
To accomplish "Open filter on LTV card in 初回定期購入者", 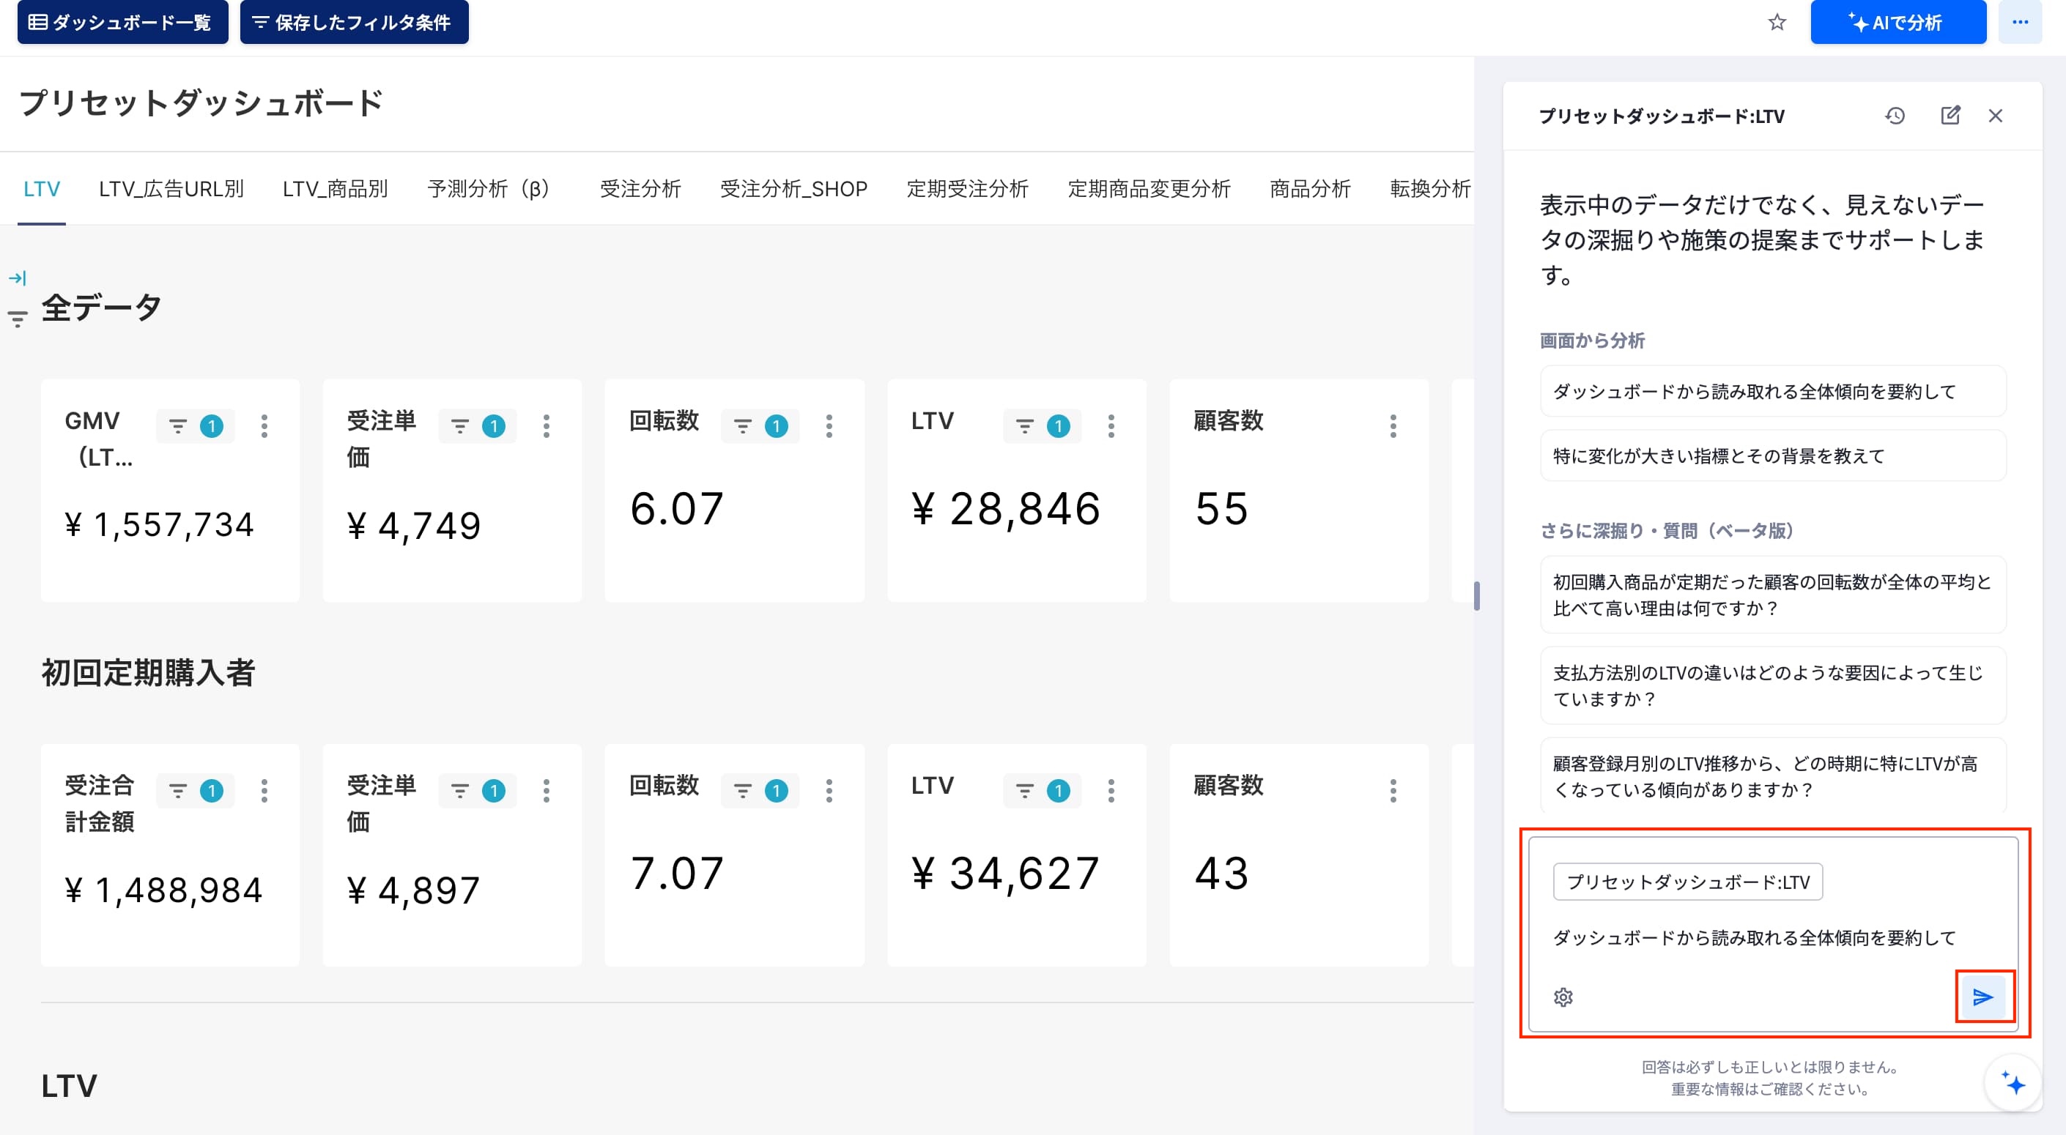I will click(x=1042, y=790).
